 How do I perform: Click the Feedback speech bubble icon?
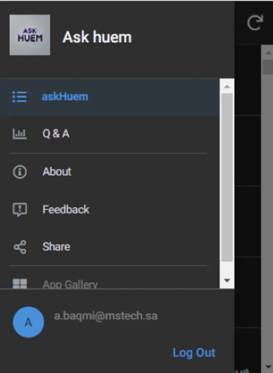19,209
